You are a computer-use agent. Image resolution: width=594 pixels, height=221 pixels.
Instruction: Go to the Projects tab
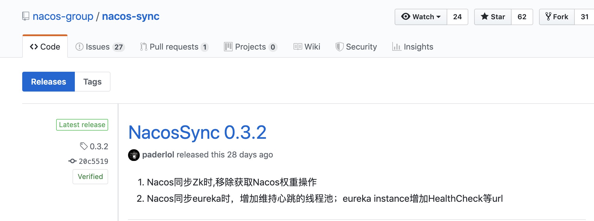251,47
